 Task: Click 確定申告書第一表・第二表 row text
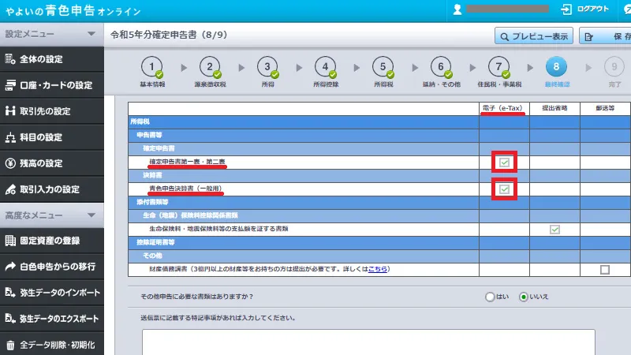(x=187, y=162)
